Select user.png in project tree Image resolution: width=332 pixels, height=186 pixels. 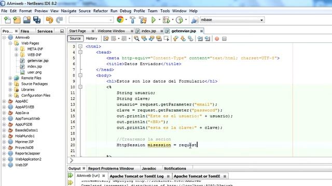[34, 72]
